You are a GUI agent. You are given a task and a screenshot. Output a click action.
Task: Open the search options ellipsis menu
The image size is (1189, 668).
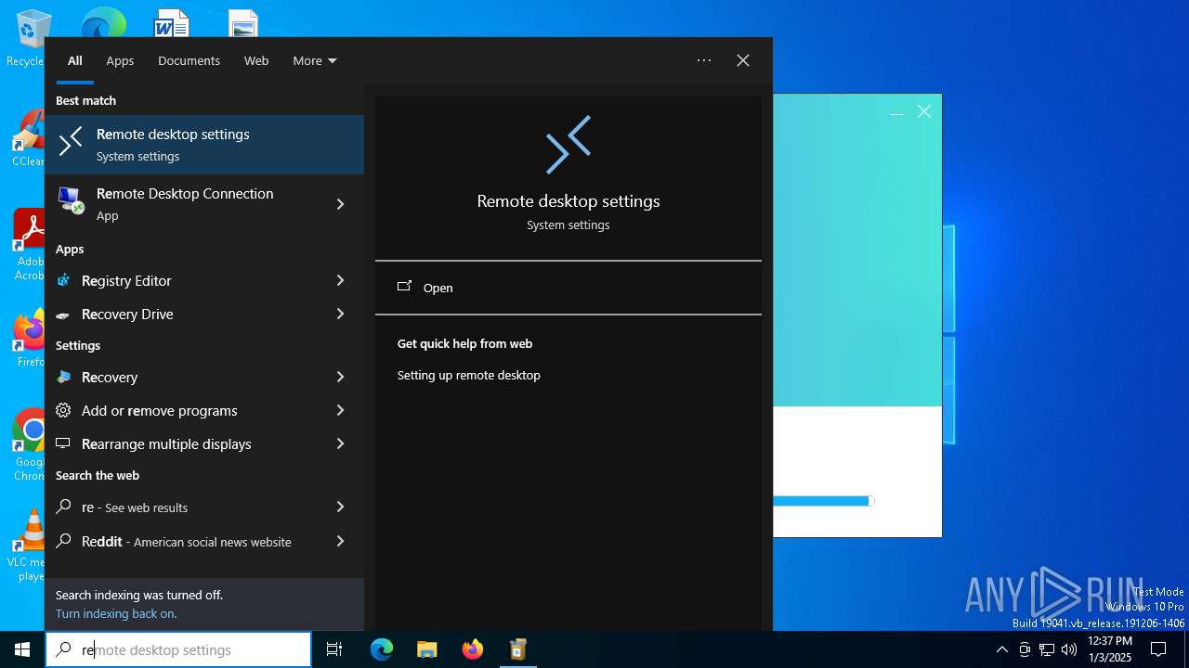(704, 60)
